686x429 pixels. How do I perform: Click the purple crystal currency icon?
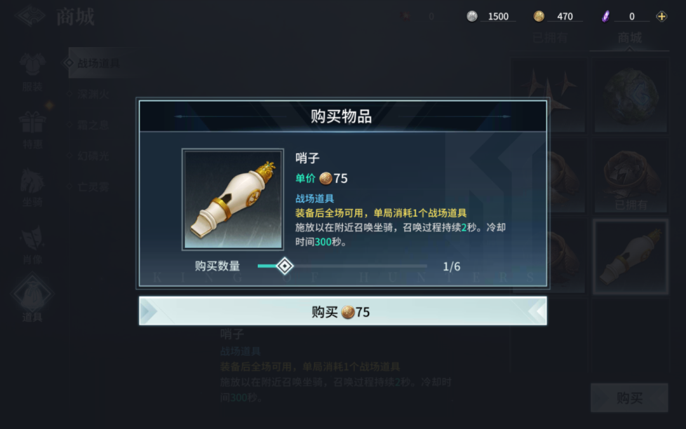click(x=605, y=16)
